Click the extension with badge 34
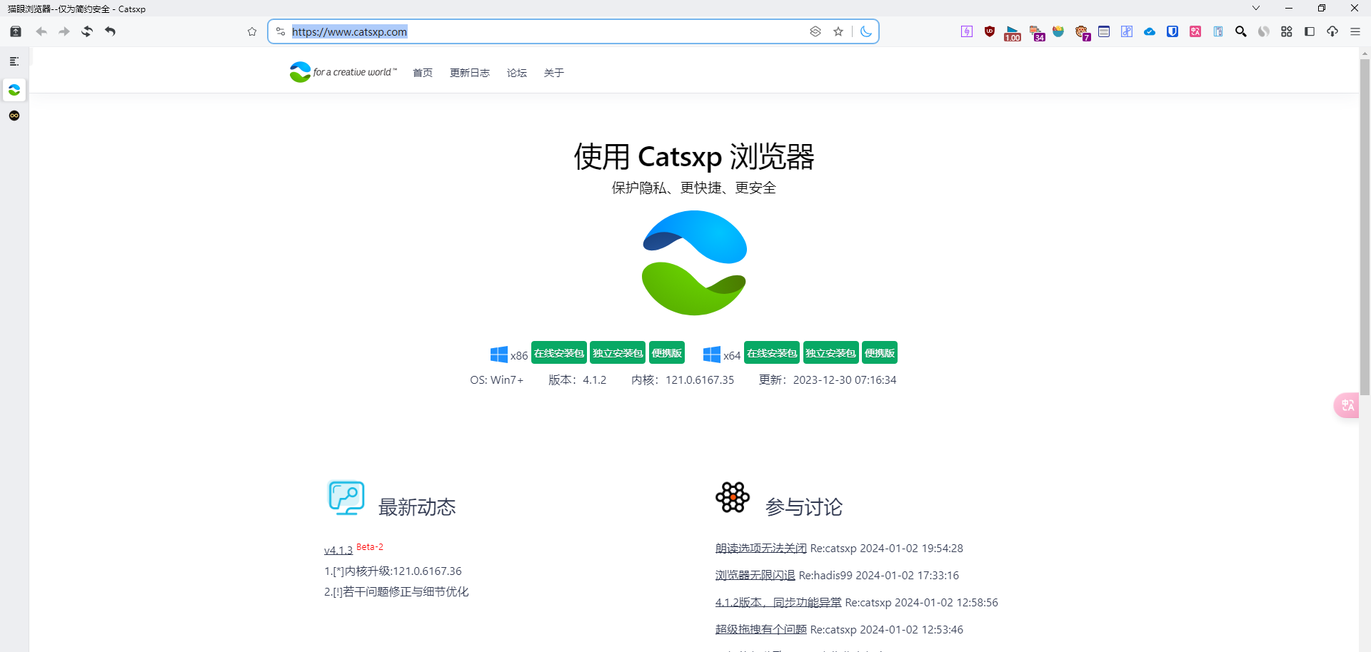This screenshot has width=1371, height=652. (x=1036, y=33)
